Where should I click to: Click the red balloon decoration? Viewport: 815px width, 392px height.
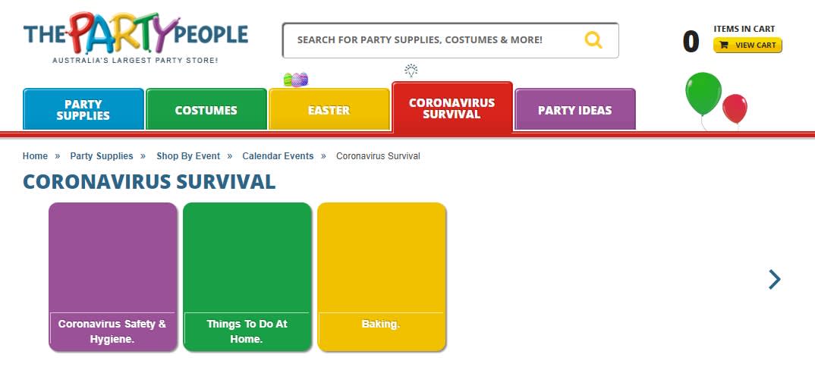tap(735, 108)
